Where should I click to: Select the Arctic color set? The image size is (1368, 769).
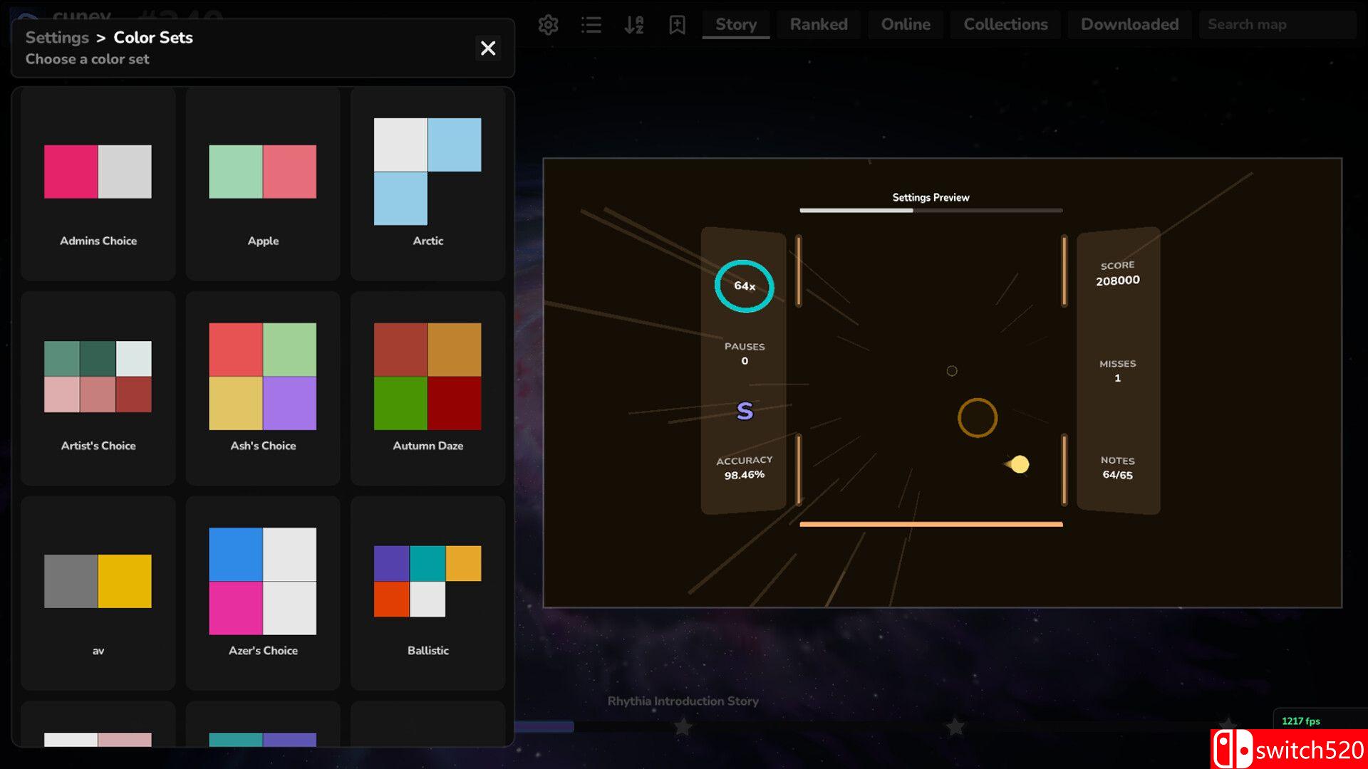(x=427, y=184)
